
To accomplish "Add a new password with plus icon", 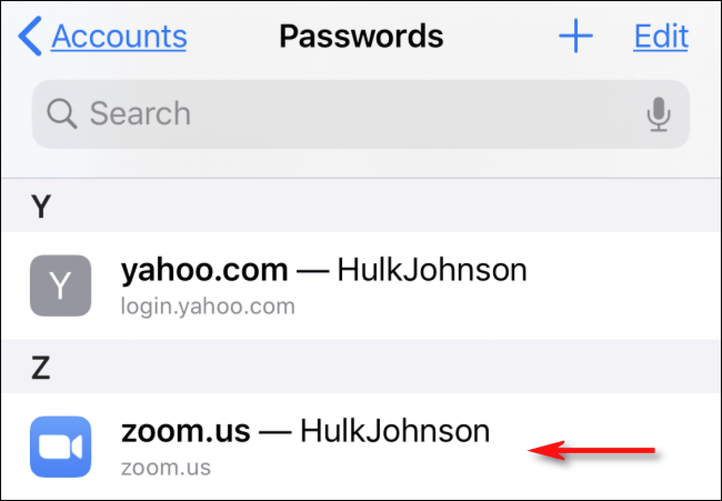I will point(575,36).
